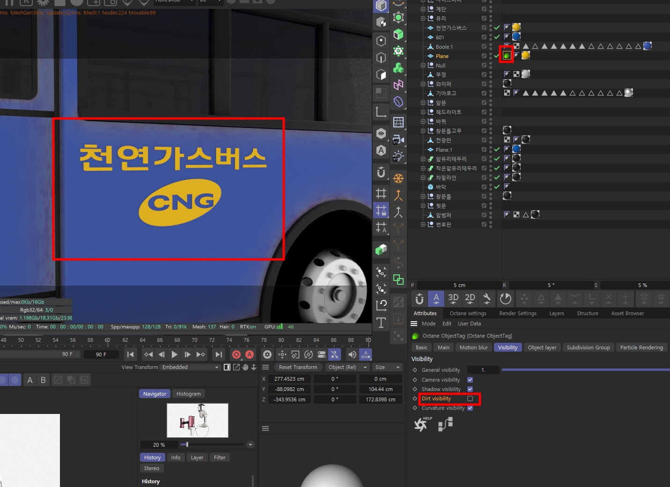Viewport: 670px width, 487px height.
Task: Expand the 계단 object group
Action: [423, 9]
